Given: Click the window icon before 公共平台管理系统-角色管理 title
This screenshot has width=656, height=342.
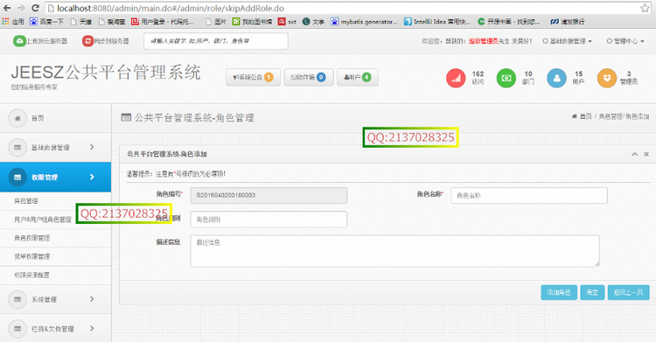Looking at the screenshot, I should pos(126,117).
